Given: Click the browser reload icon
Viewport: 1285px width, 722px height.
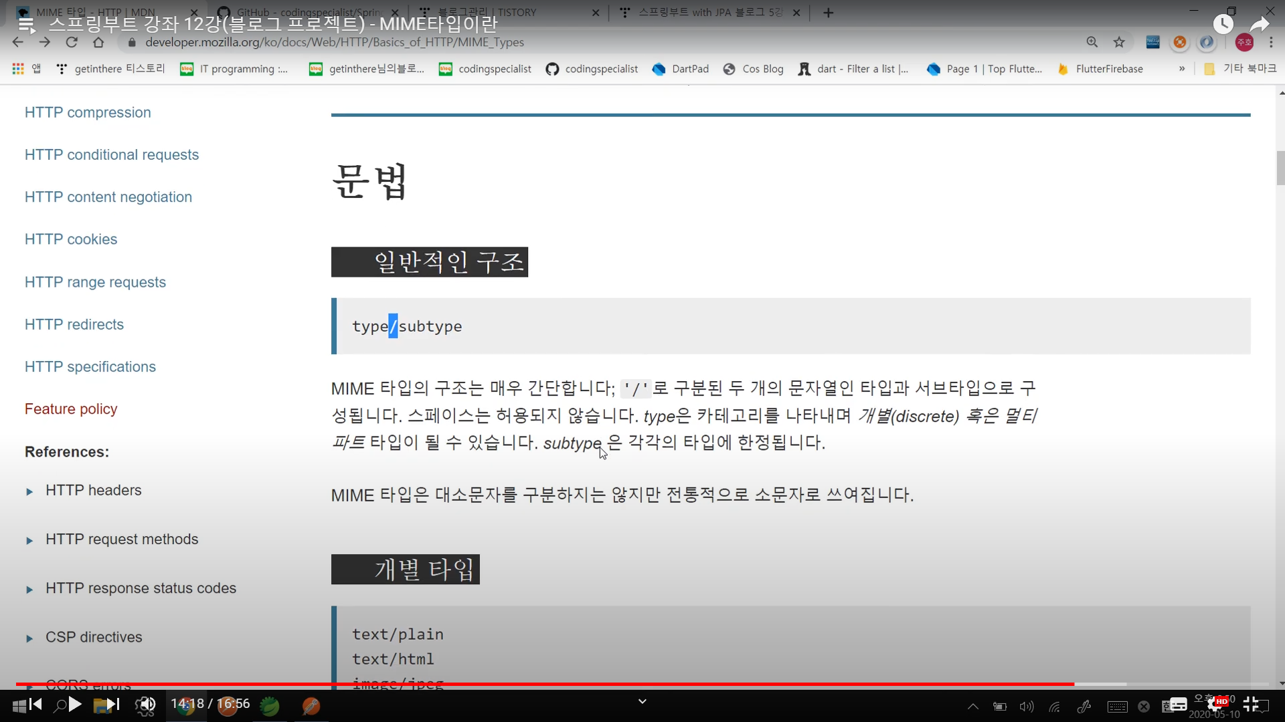Looking at the screenshot, I should click(72, 42).
